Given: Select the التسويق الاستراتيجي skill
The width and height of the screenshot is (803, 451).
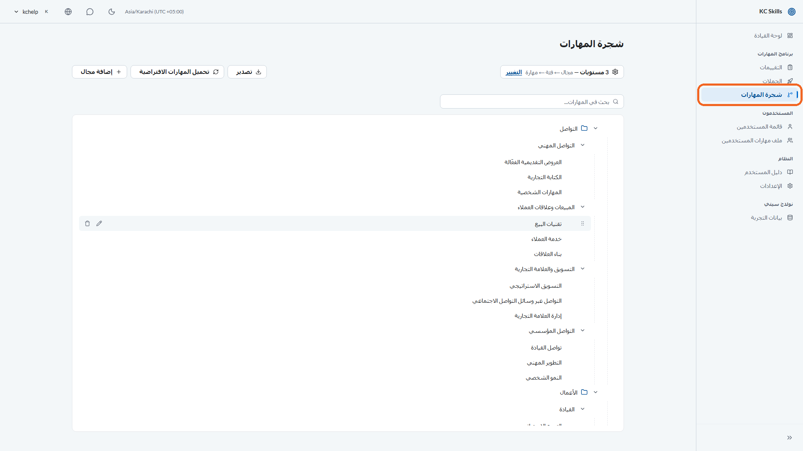Looking at the screenshot, I should point(535,286).
